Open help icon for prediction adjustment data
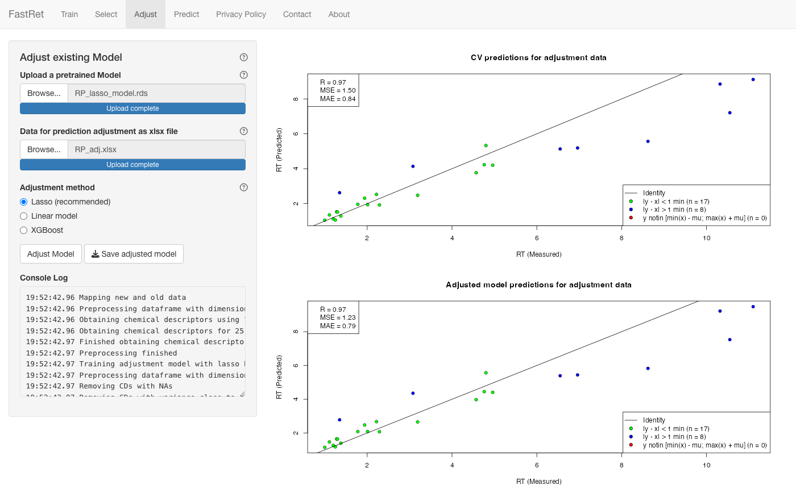The image size is (796, 485). point(244,131)
